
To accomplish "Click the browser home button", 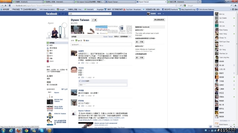I will pyautogui.click(x=235, y=6).
